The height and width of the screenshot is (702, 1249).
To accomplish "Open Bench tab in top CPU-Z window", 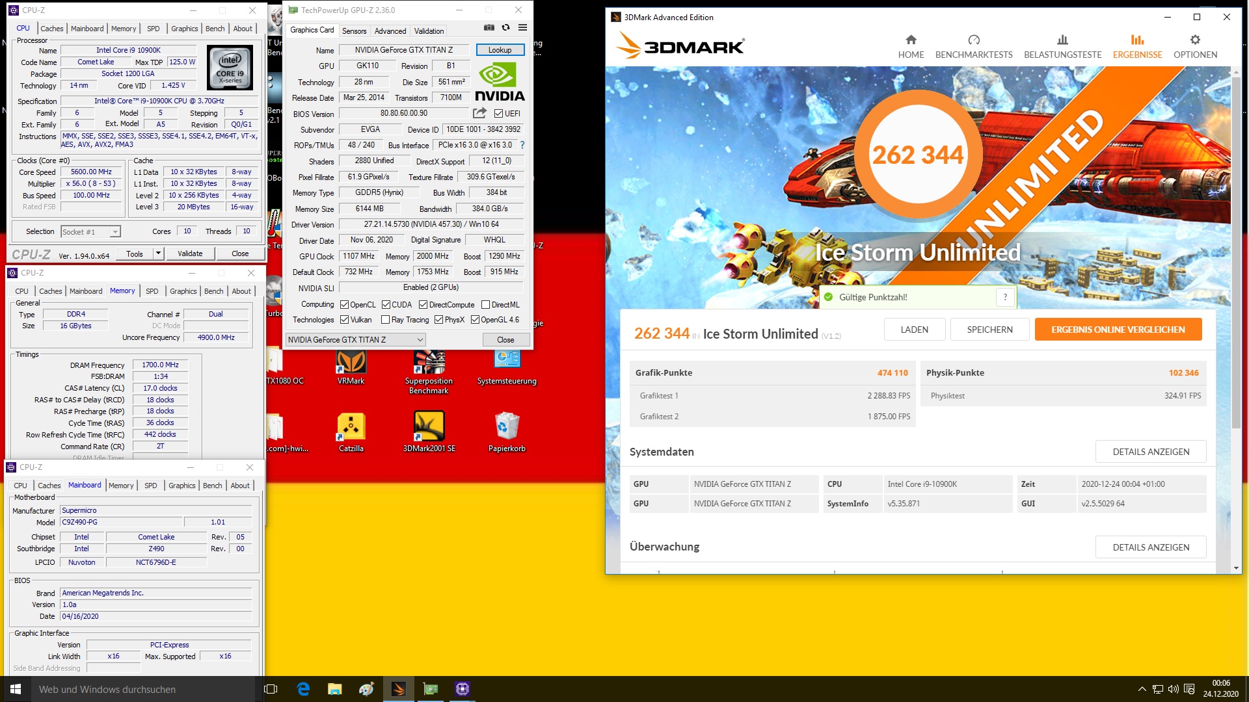I will click(215, 29).
